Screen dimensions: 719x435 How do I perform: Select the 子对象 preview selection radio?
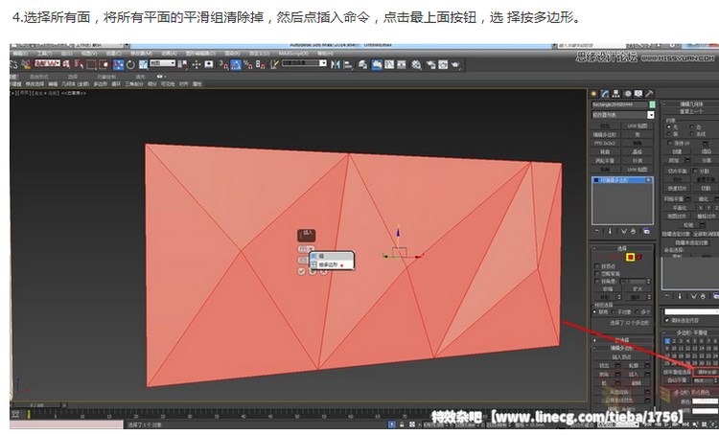(x=614, y=311)
